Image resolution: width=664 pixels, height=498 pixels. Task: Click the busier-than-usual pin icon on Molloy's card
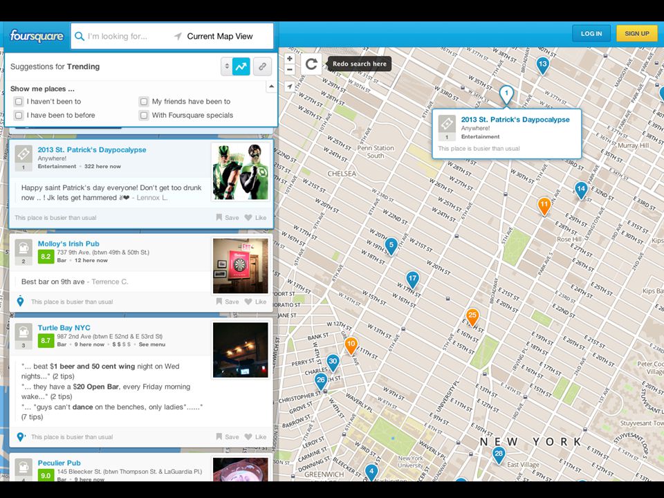click(20, 302)
